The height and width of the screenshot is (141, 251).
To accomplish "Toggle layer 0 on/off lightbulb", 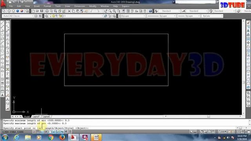I will coord(51,16).
